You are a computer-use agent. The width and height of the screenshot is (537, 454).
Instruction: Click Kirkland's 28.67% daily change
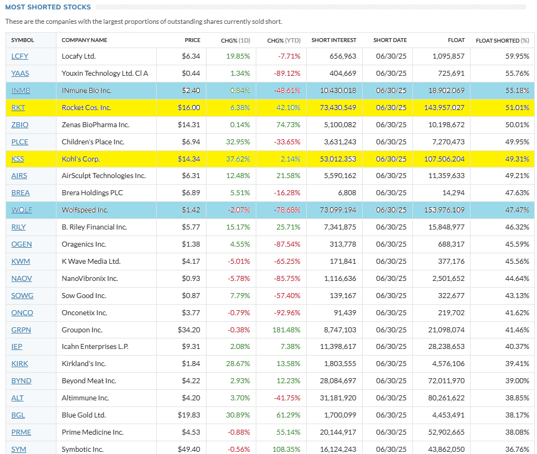[x=237, y=363]
